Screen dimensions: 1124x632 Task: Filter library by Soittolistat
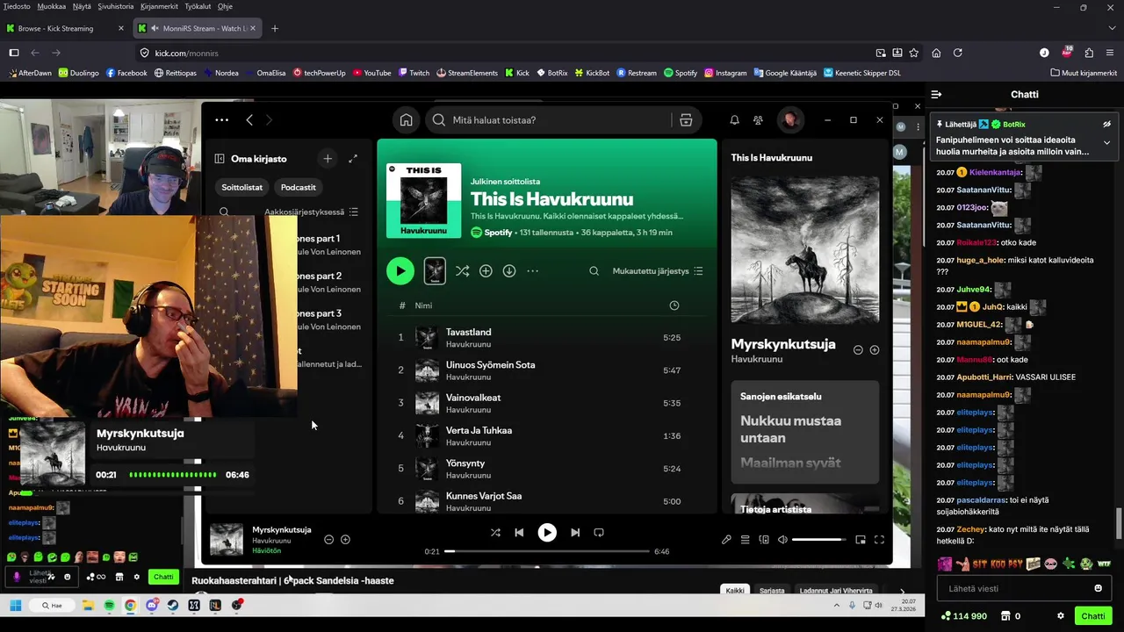[242, 187]
